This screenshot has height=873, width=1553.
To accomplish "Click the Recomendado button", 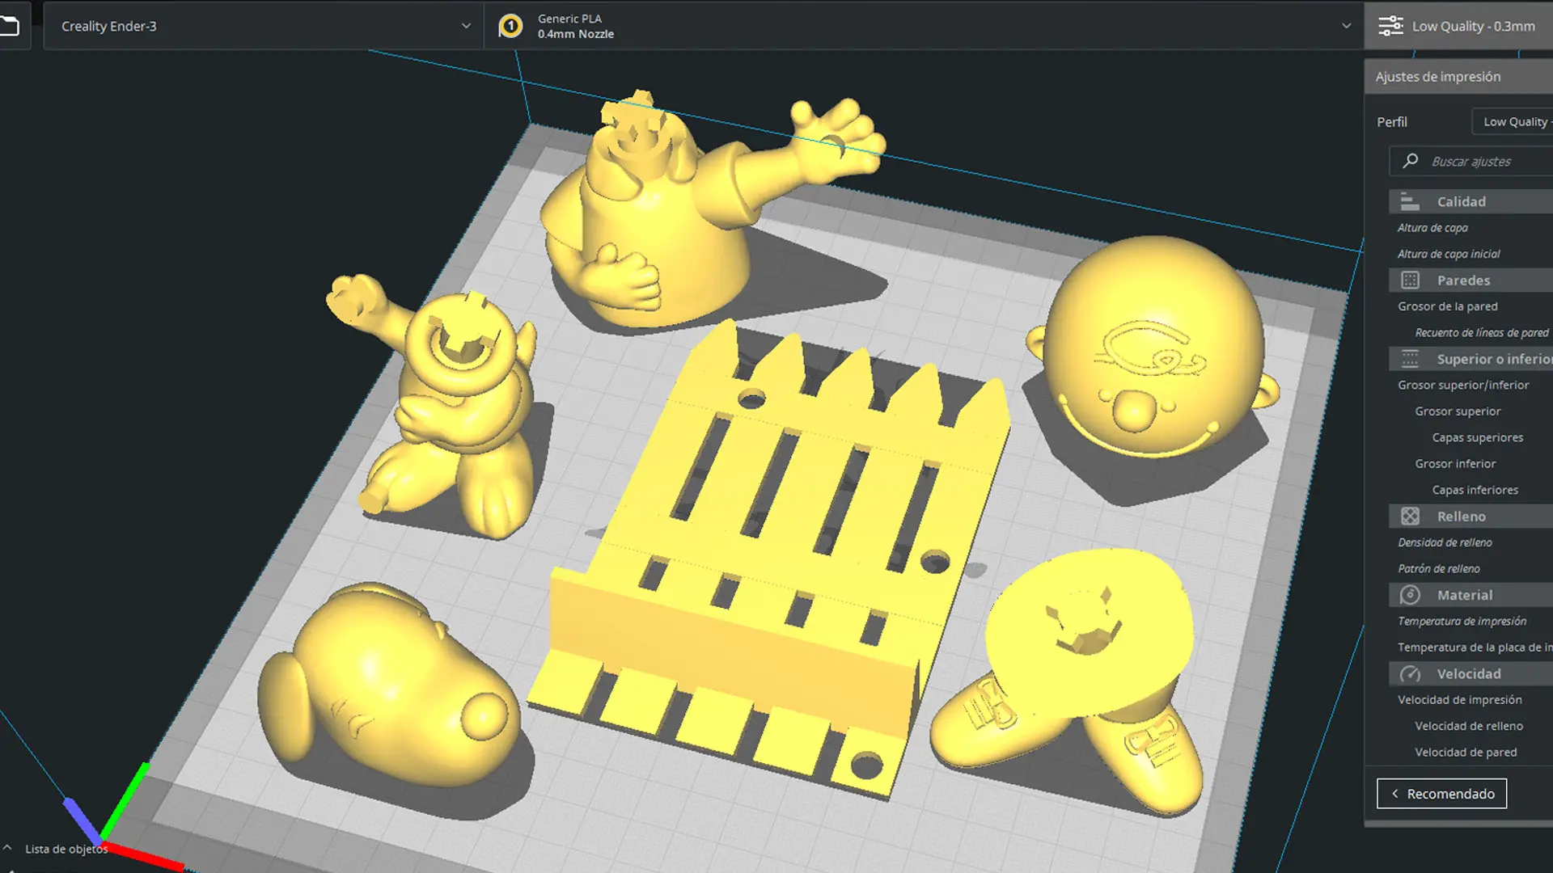I will 1442,794.
